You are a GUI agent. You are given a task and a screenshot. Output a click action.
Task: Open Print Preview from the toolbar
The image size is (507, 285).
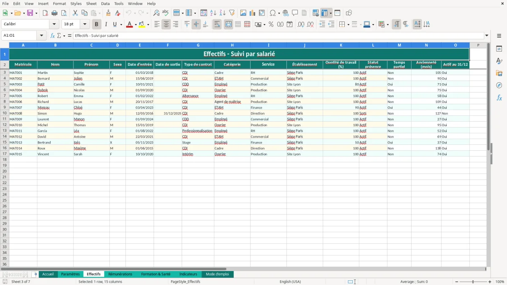tap(64, 13)
